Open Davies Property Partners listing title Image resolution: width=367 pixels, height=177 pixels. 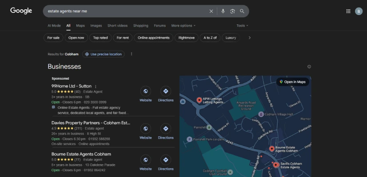pyautogui.click(x=91, y=123)
